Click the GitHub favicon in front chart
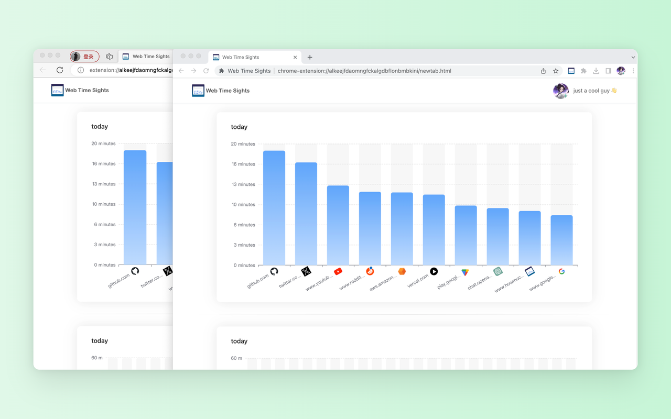This screenshot has width=671, height=419. click(274, 271)
